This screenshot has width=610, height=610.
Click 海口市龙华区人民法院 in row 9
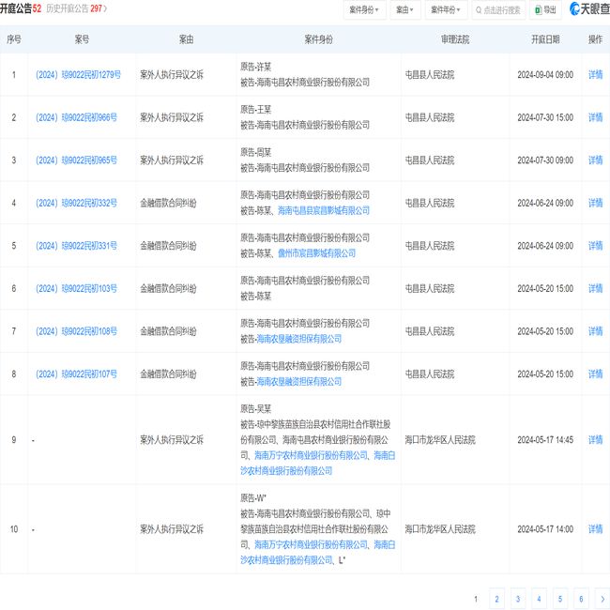pos(440,440)
